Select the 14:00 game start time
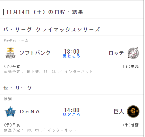Screen dimensions: 145x137 tap(72, 110)
